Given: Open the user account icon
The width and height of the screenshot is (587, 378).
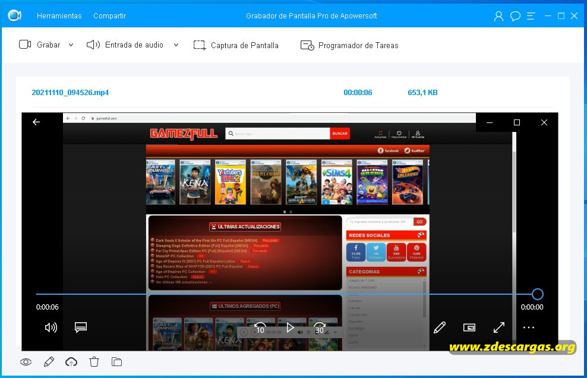Looking at the screenshot, I should coord(498,16).
